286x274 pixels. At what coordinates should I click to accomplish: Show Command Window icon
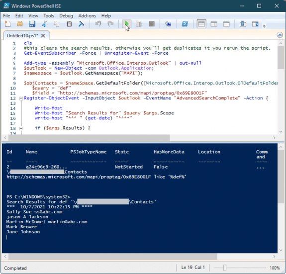click(243, 24)
